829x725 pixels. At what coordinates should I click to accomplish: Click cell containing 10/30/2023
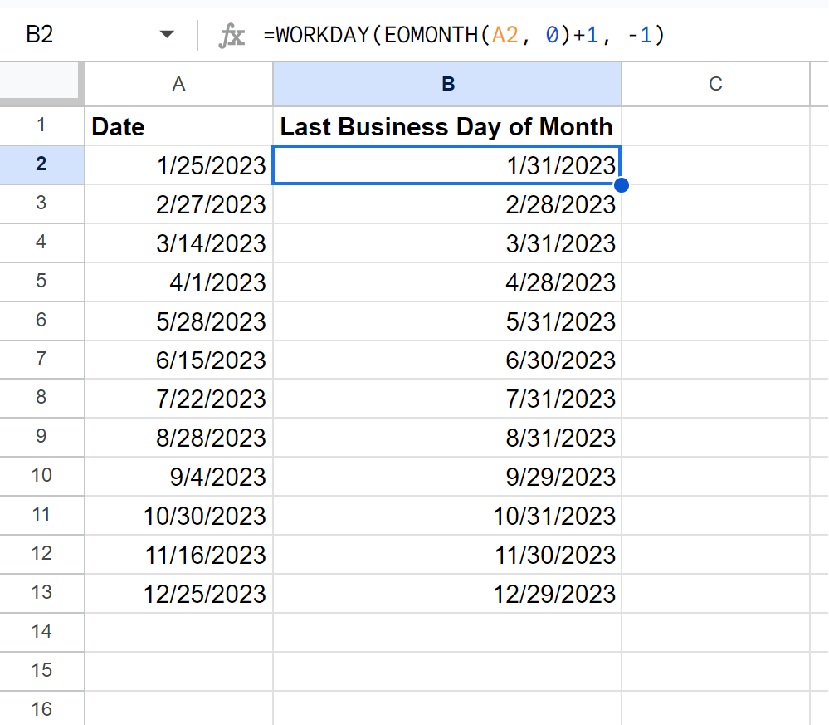click(x=178, y=516)
